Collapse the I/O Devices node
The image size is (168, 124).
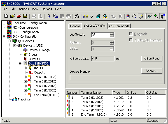[10, 41]
